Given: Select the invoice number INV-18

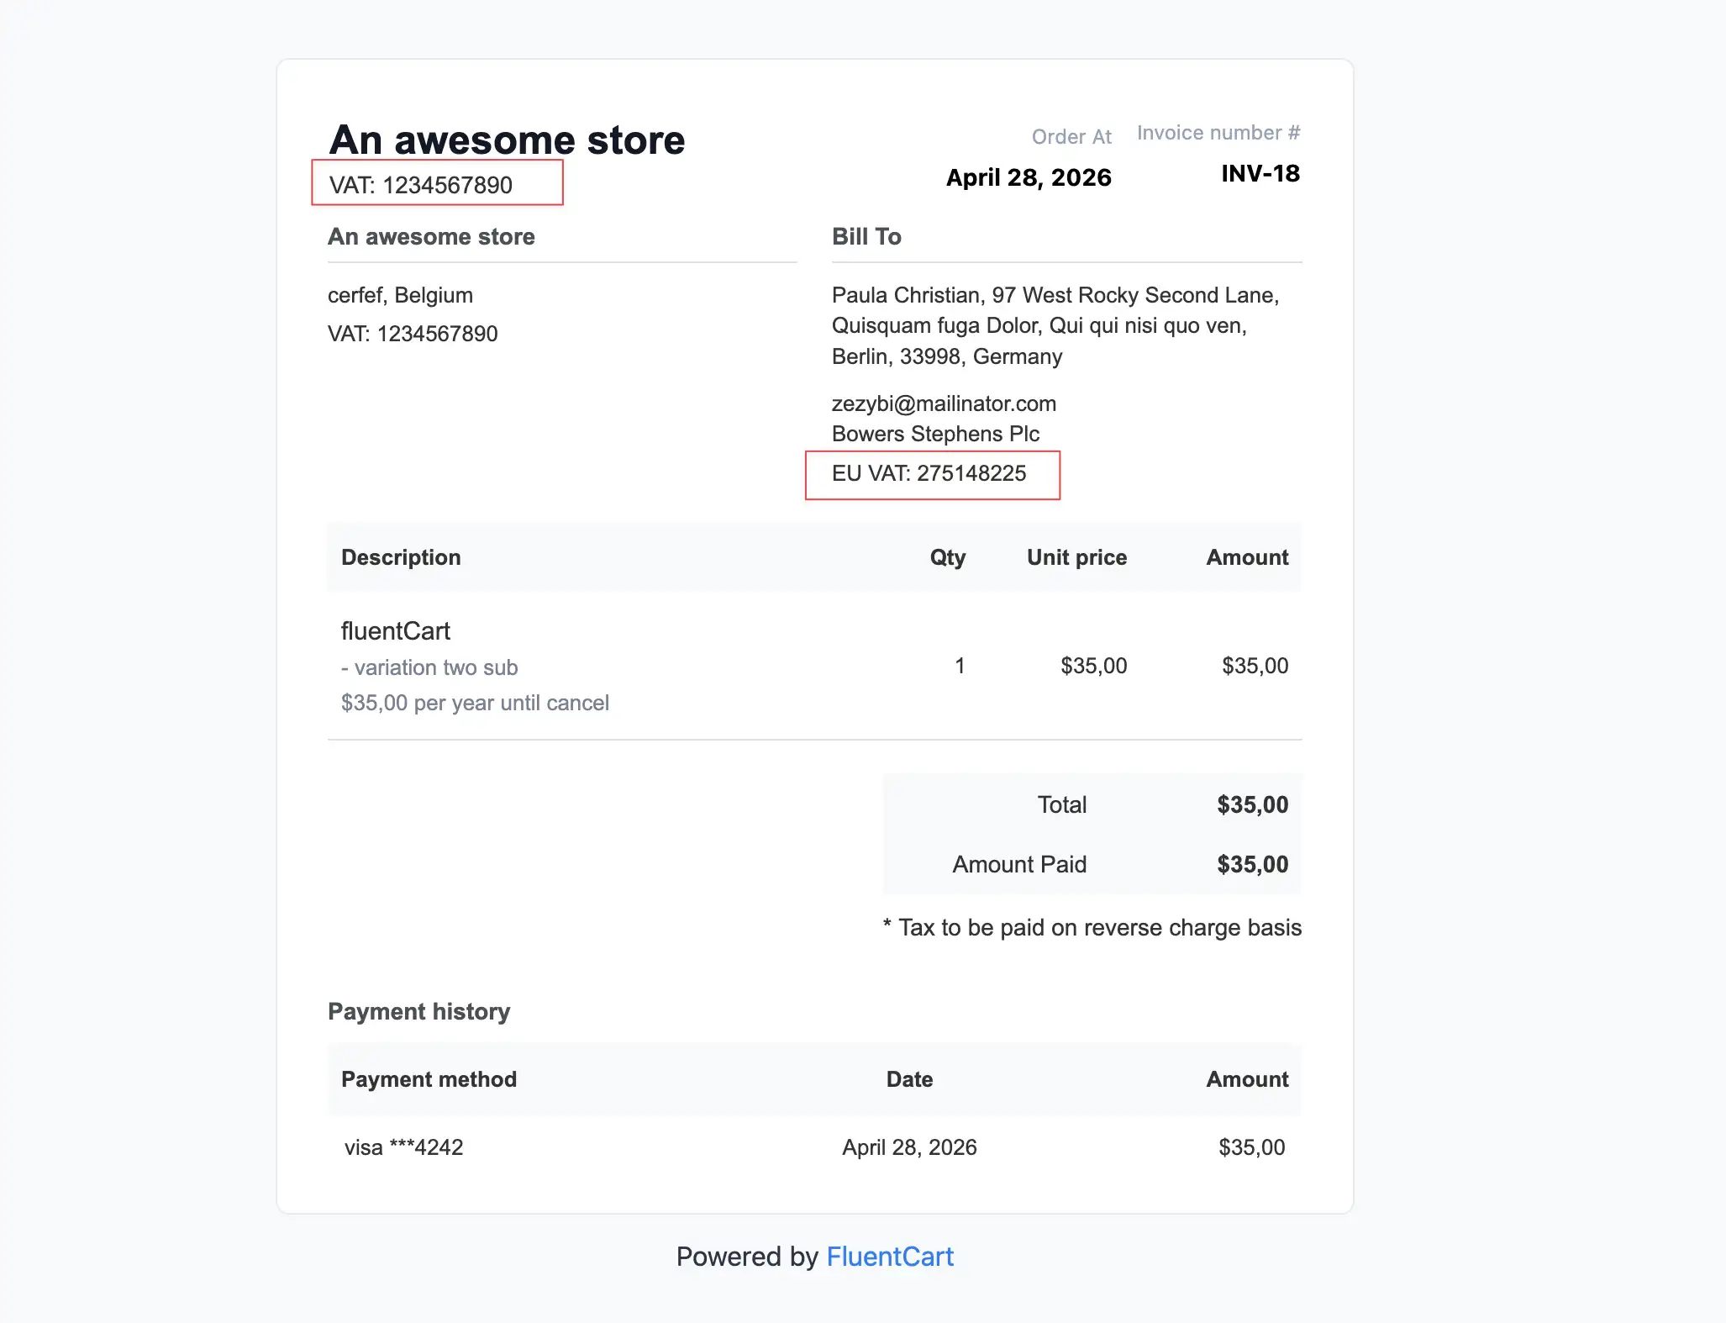Looking at the screenshot, I should pyautogui.click(x=1260, y=174).
